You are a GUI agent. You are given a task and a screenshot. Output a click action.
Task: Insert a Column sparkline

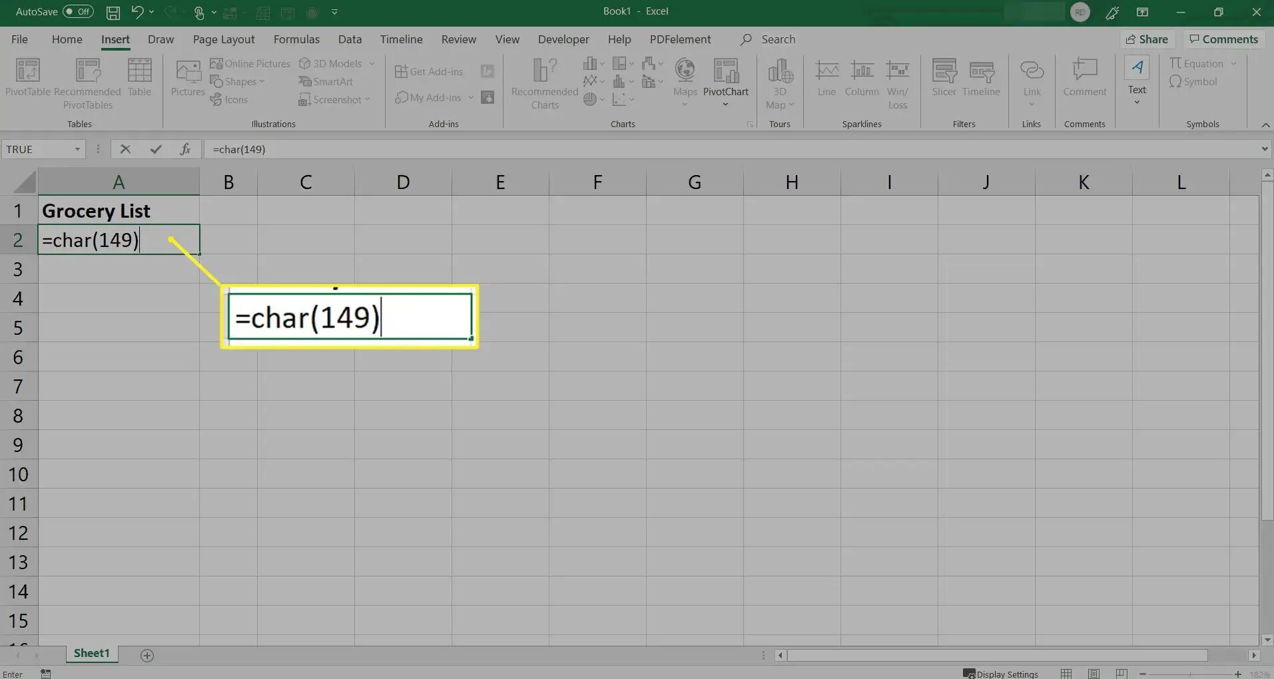coord(862,78)
